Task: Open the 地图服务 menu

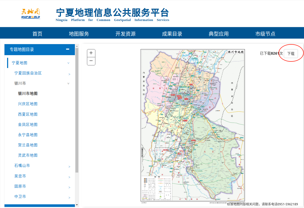Action: click(x=79, y=34)
